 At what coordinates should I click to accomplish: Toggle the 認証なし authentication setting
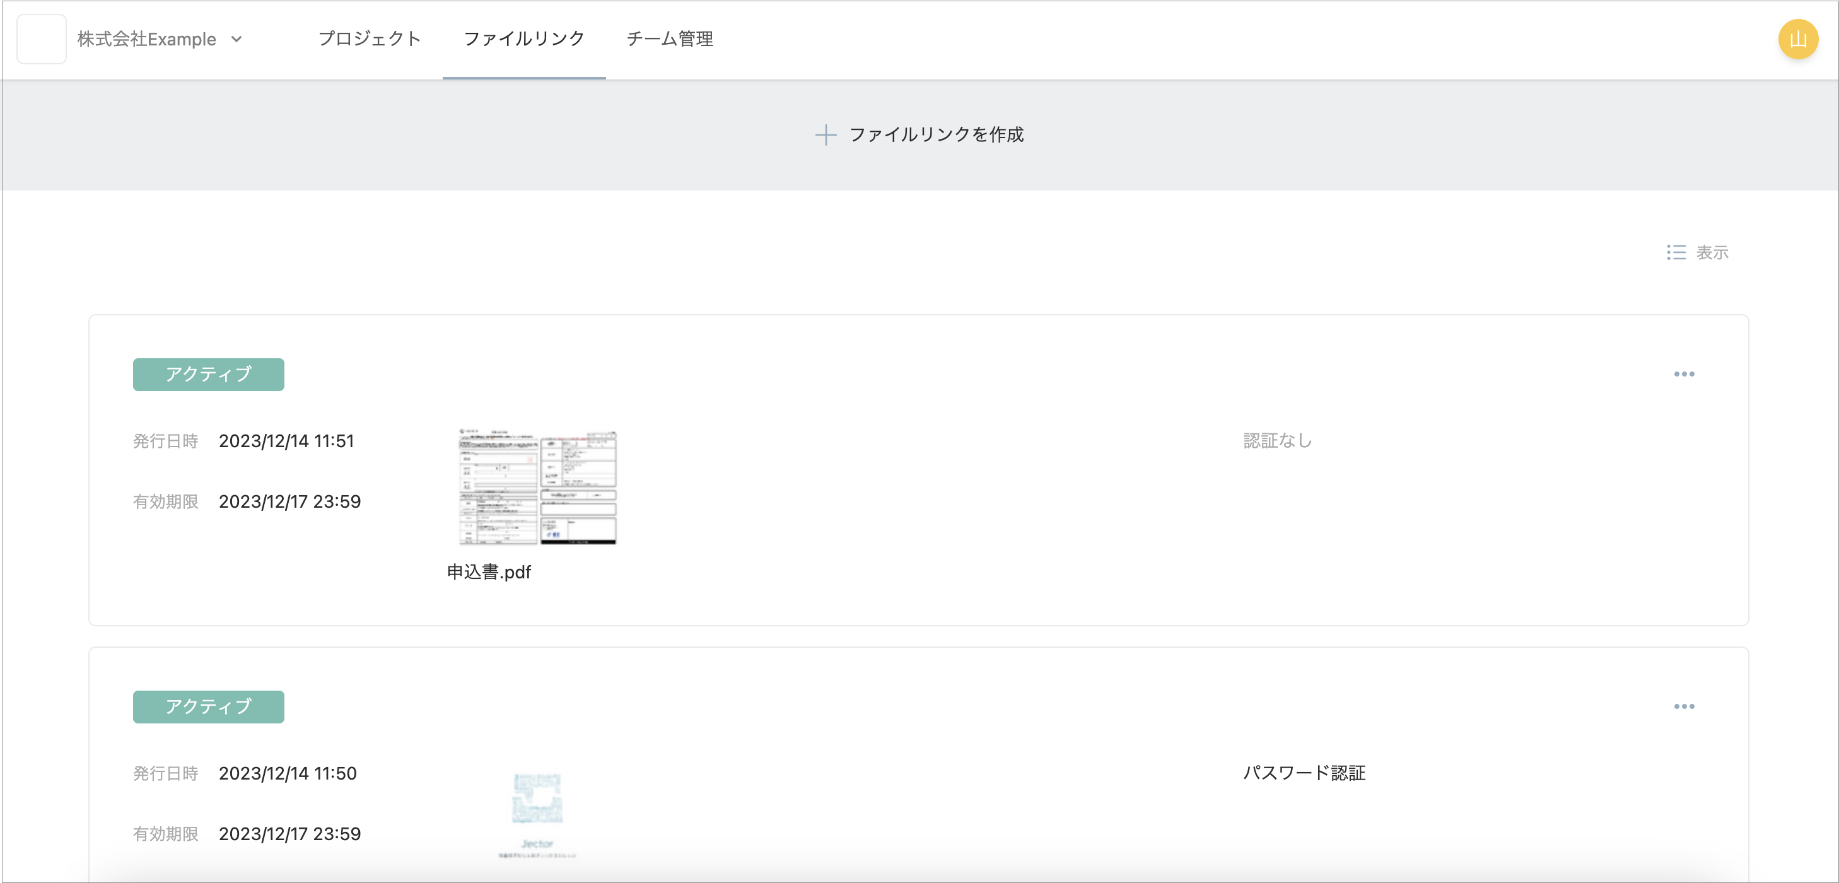[x=1277, y=441]
